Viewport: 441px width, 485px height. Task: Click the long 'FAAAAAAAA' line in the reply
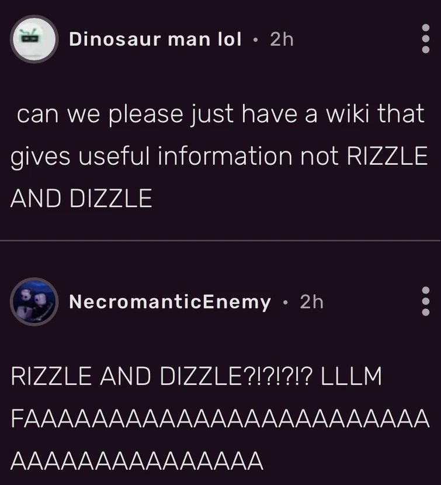(x=220, y=418)
